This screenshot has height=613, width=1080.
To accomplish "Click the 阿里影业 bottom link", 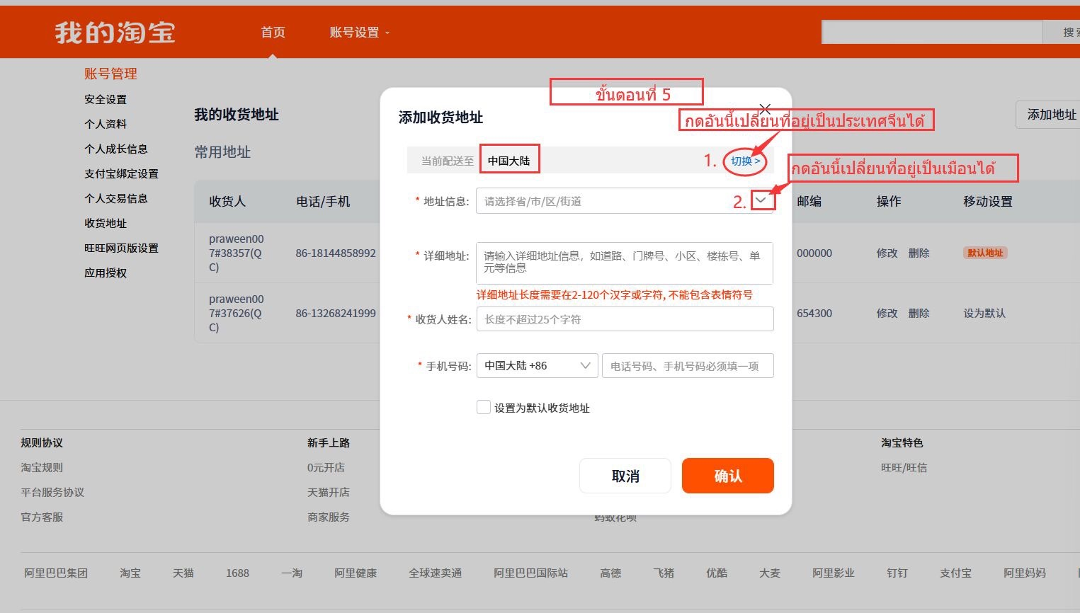I will (x=834, y=573).
